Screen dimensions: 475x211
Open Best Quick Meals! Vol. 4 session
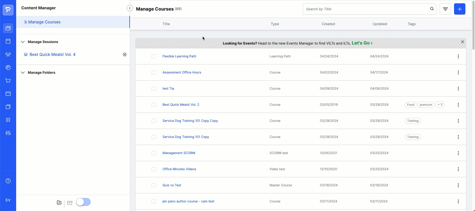[52, 54]
